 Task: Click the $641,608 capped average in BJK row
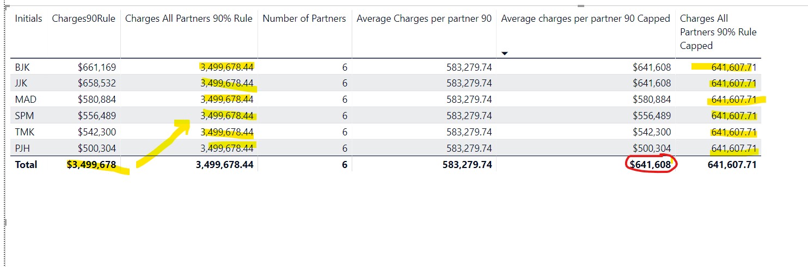click(652, 67)
